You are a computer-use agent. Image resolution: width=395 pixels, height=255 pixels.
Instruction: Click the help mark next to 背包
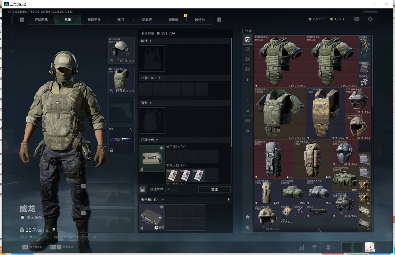pos(150,103)
